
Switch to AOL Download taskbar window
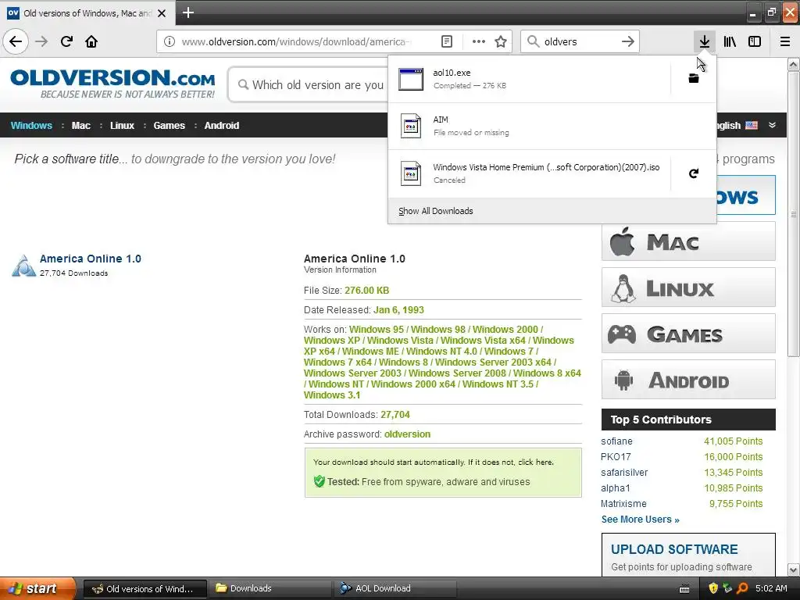396,588
